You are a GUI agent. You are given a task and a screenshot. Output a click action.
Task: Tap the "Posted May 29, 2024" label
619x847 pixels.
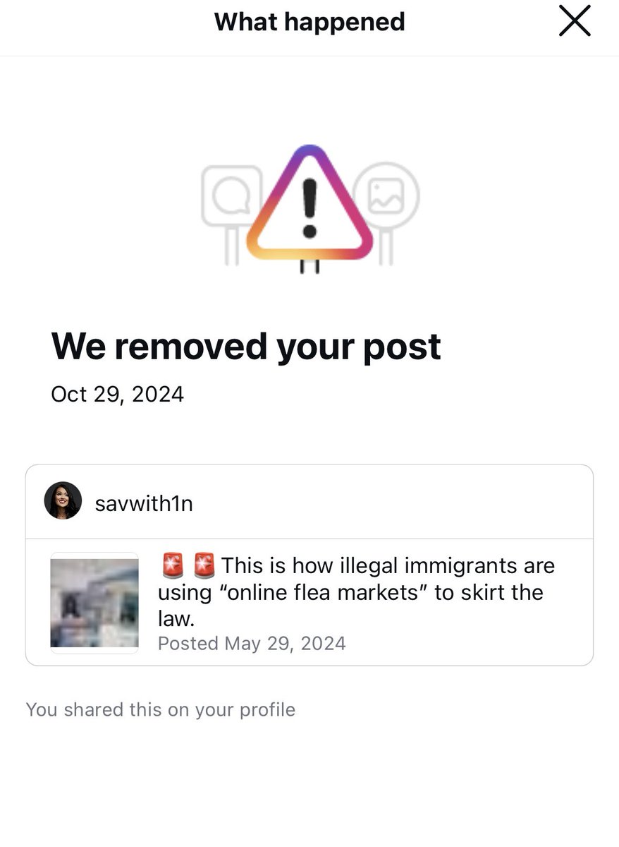coord(252,643)
